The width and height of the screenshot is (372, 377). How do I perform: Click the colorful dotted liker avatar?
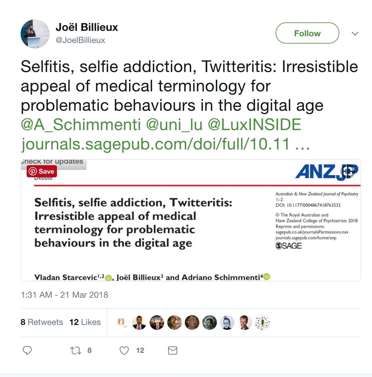click(x=262, y=323)
